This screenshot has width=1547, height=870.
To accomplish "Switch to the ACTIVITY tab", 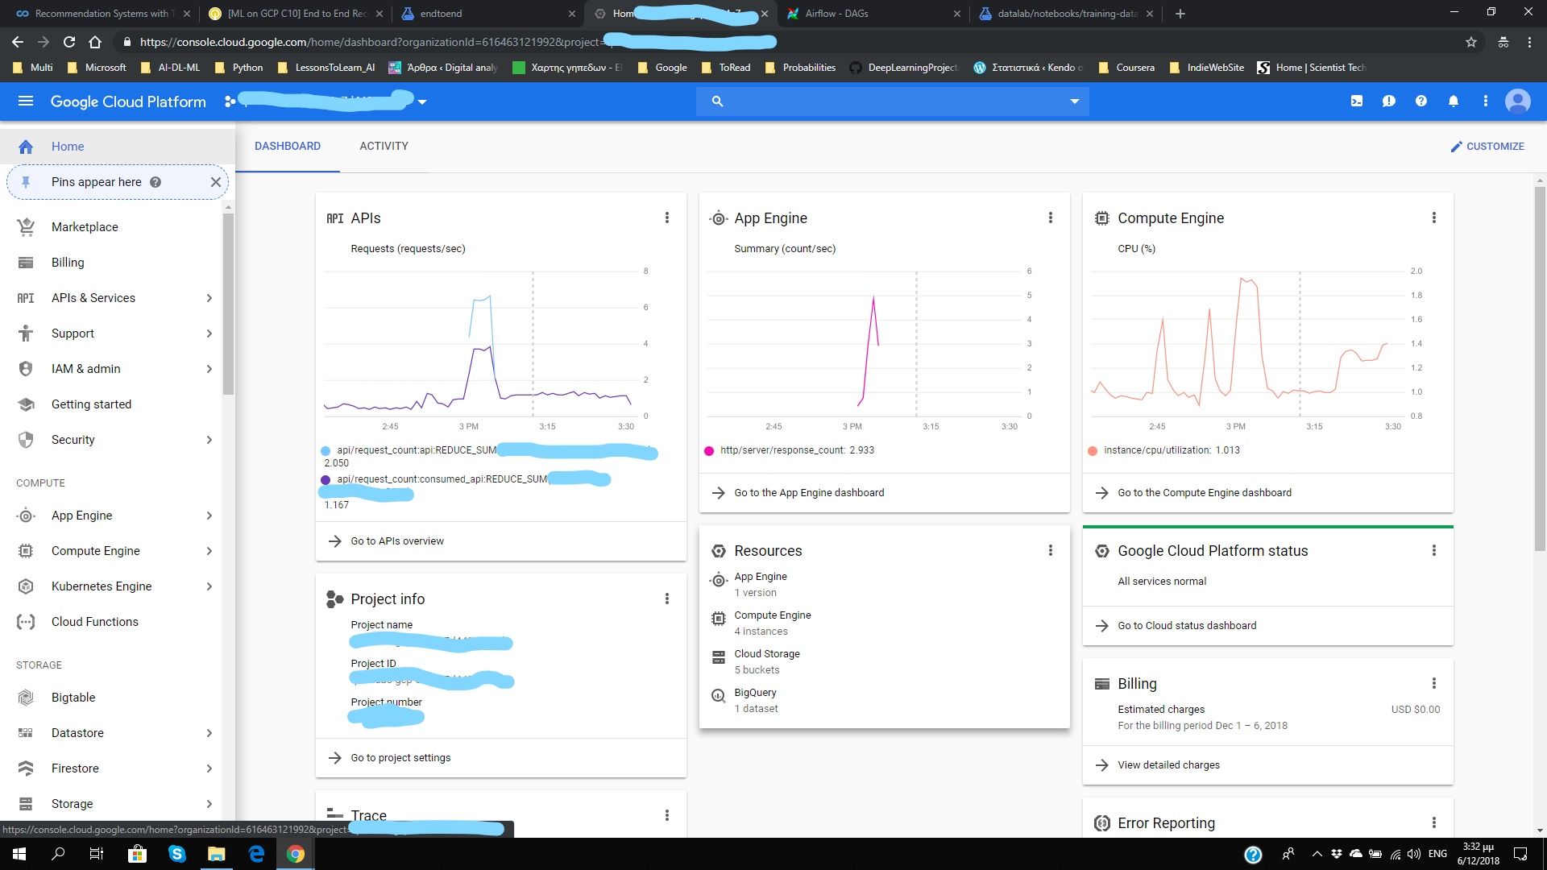I will 384,146.
